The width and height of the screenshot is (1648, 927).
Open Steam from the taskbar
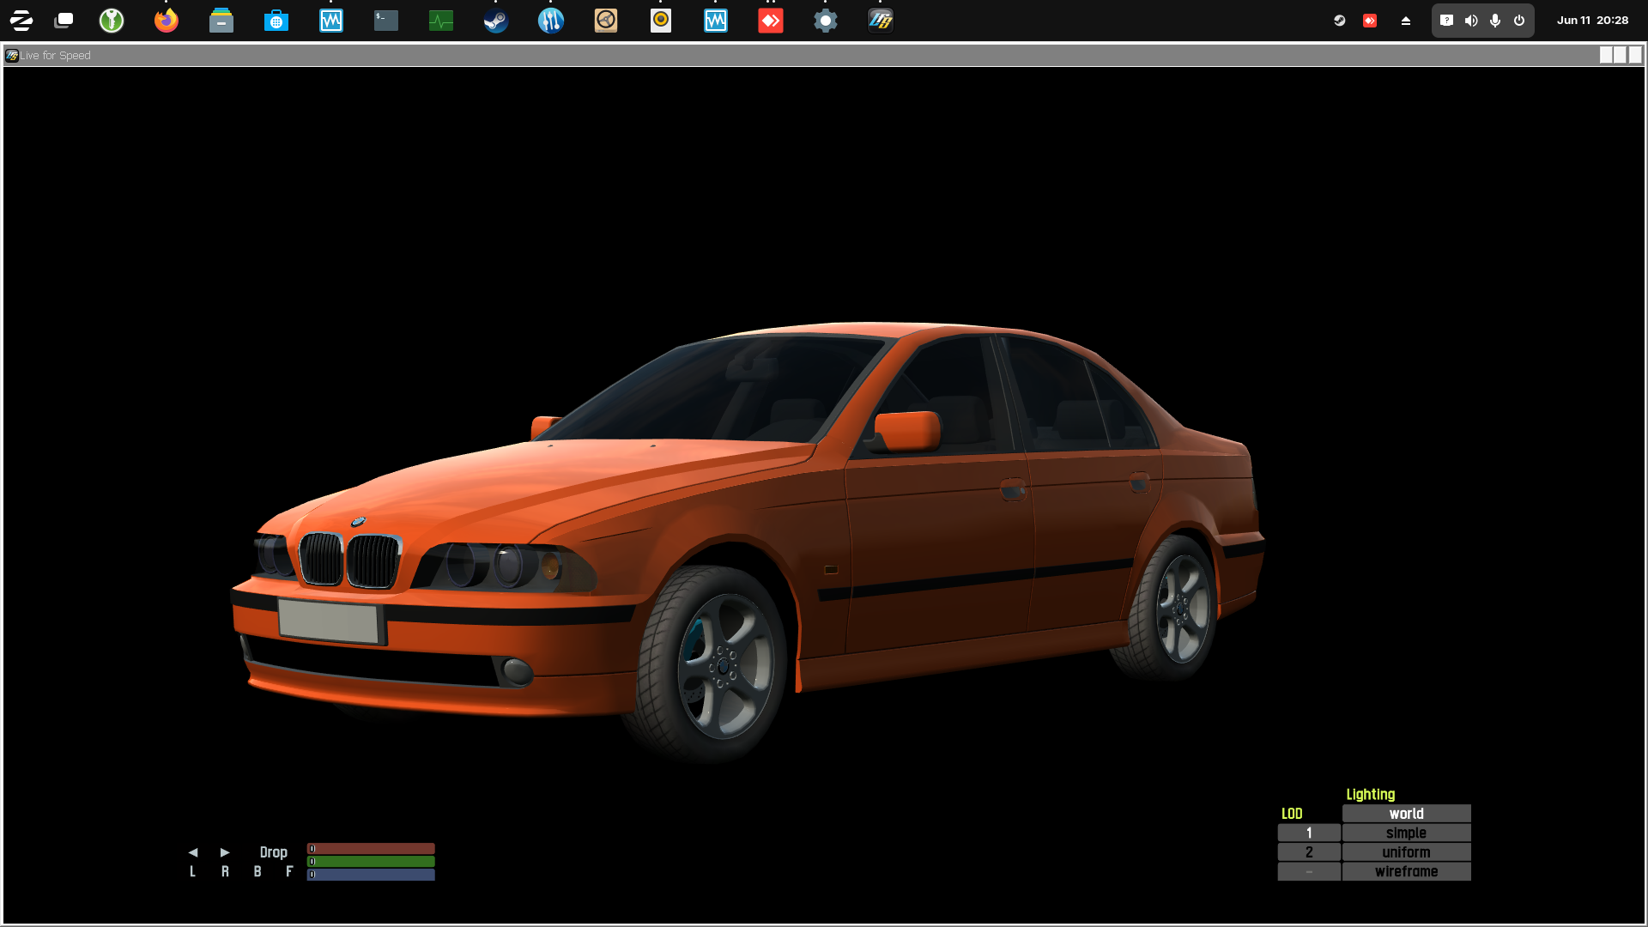(x=496, y=21)
